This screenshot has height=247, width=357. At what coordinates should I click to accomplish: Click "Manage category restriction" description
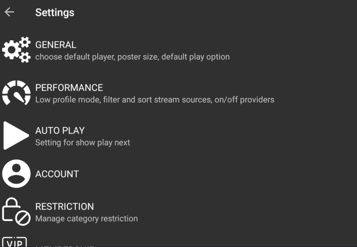87,218
